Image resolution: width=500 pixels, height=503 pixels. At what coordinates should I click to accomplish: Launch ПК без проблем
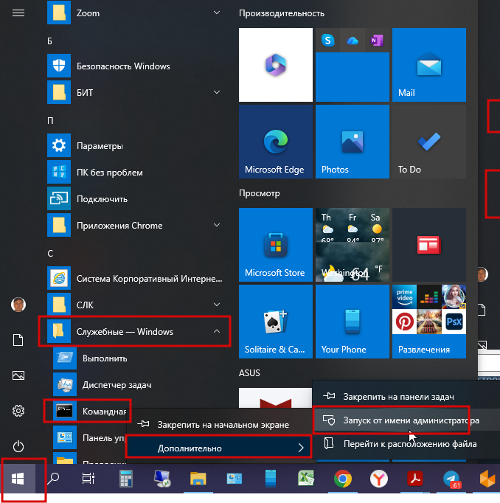(135, 173)
